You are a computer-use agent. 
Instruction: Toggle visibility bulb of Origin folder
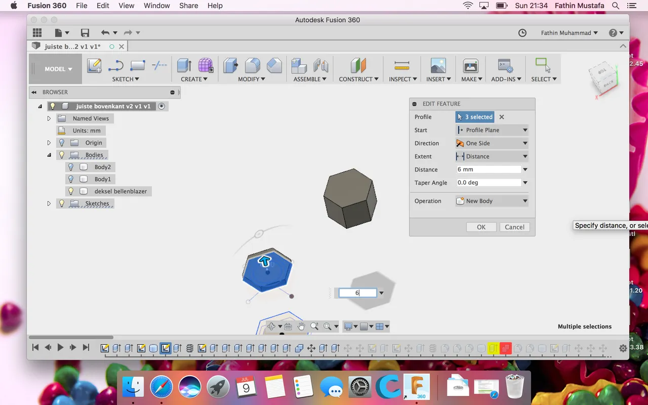coord(62,143)
